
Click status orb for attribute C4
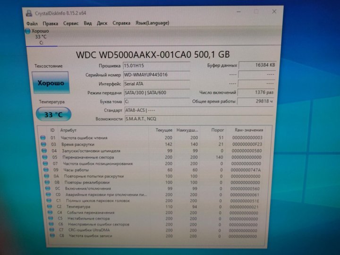coord(51,212)
